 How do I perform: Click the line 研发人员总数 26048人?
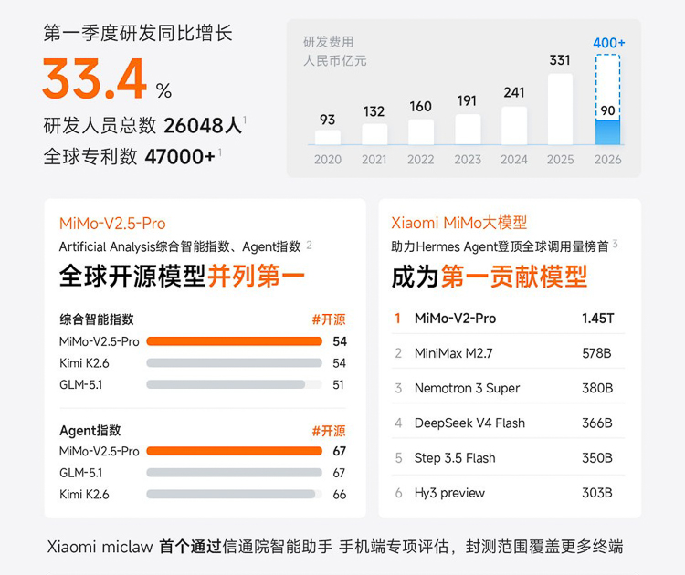(x=142, y=126)
